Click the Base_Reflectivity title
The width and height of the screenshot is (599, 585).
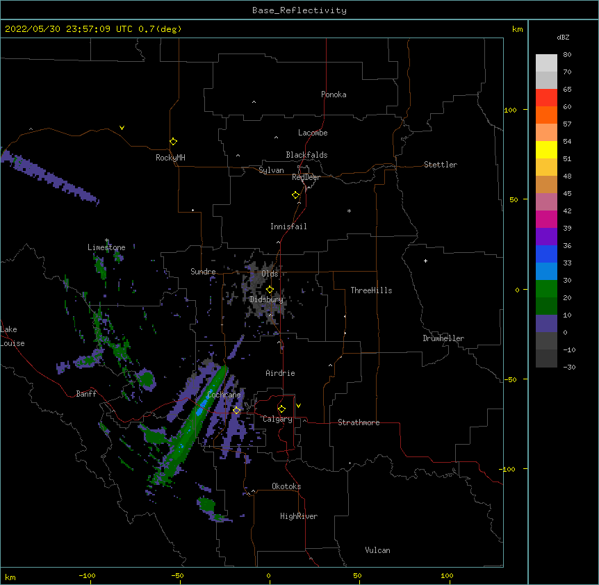click(x=299, y=10)
